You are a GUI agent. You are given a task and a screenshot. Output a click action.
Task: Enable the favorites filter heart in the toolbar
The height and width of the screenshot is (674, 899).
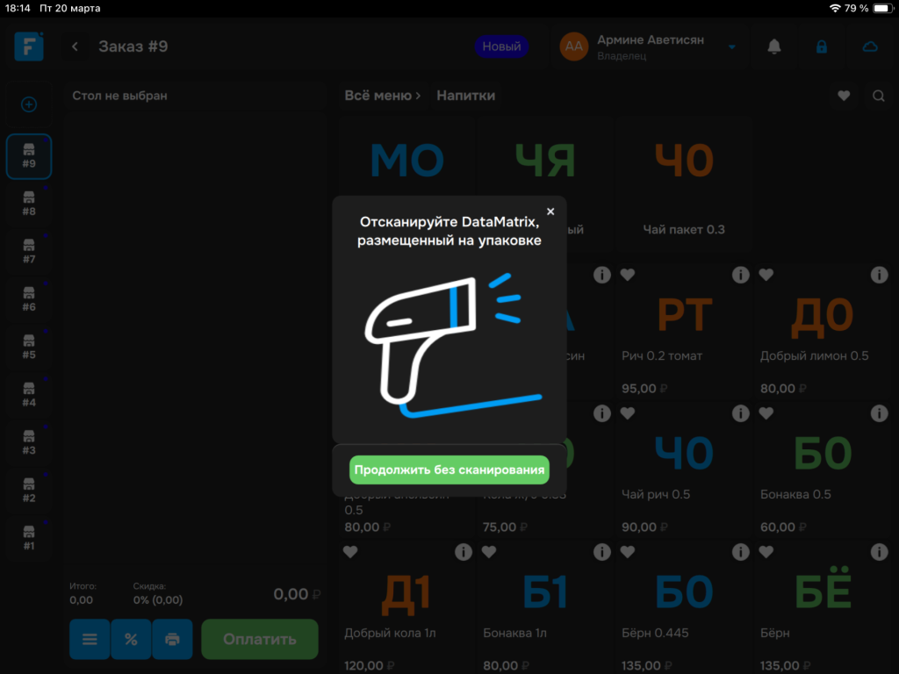coord(844,96)
